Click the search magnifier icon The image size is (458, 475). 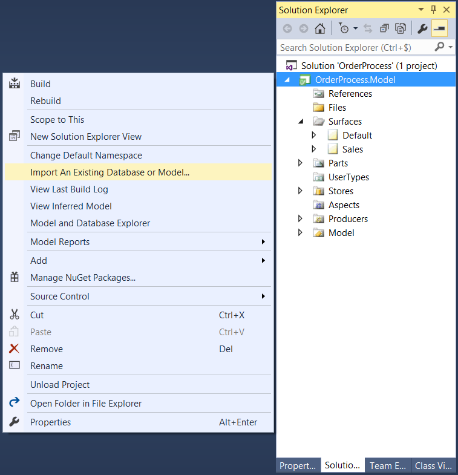(439, 47)
